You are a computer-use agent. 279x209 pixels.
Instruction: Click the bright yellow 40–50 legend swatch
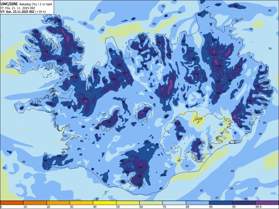click(105, 203)
